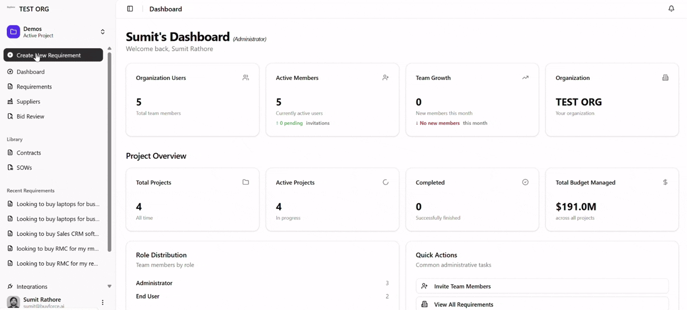Toggle the sidebar panel icon
The image size is (687, 310).
129,9
